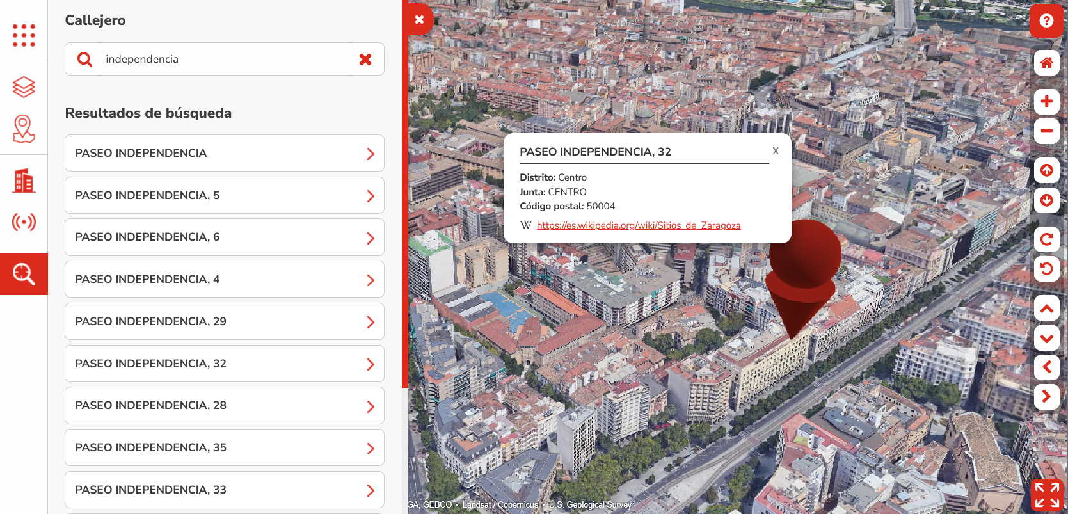The width and height of the screenshot is (1068, 514).
Task: Collapse the side panel with X tab
Action: 419,20
